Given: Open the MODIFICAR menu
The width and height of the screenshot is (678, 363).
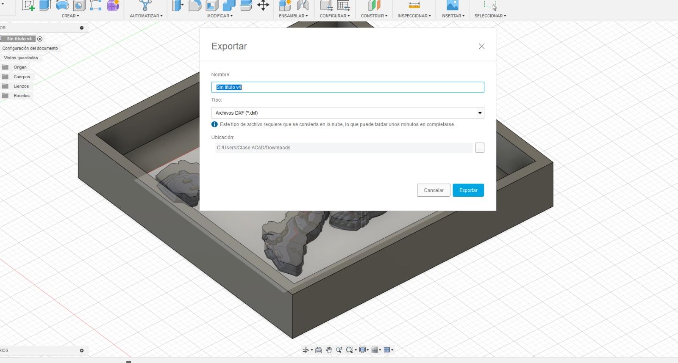Looking at the screenshot, I should [220, 16].
